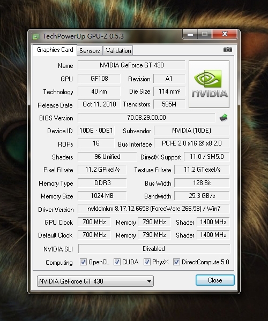Click the GPU field showing GF108
Viewport: 268px width, 321px height.
(99, 79)
